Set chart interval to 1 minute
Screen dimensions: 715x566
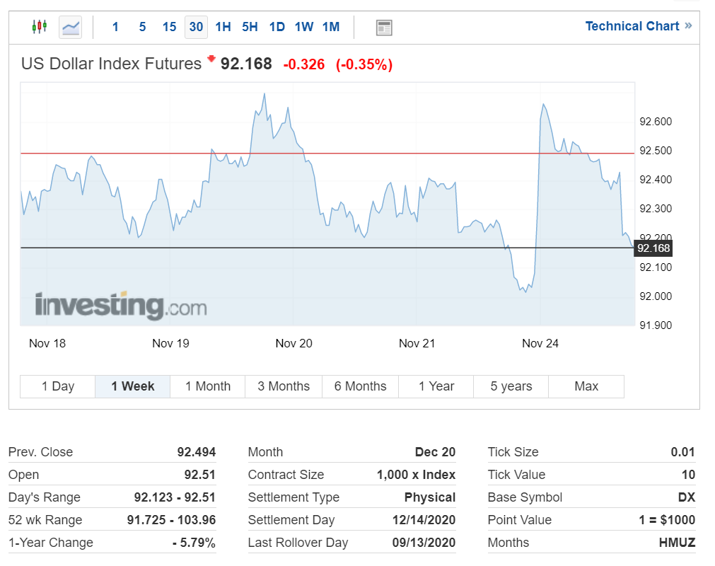[115, 27]
